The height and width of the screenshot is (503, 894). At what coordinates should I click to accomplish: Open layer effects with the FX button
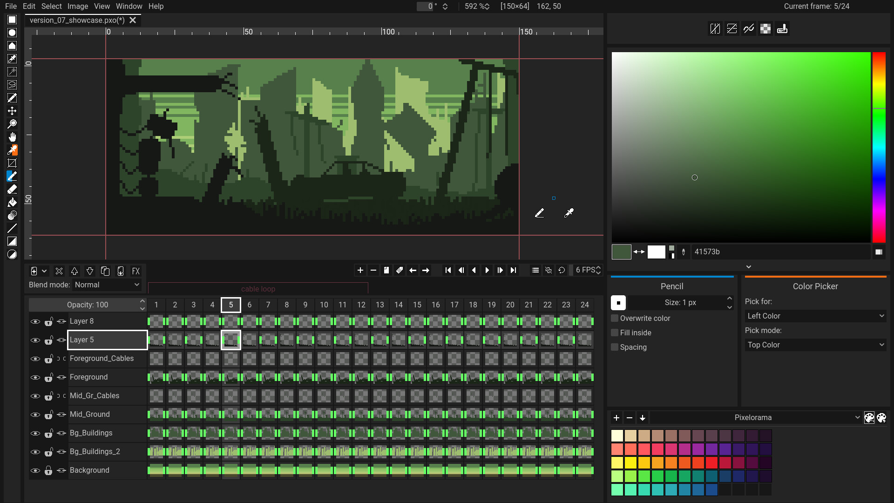pos(135,271)
